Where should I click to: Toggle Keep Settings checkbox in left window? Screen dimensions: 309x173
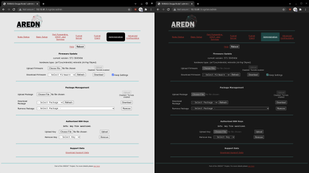coord(113,75)
